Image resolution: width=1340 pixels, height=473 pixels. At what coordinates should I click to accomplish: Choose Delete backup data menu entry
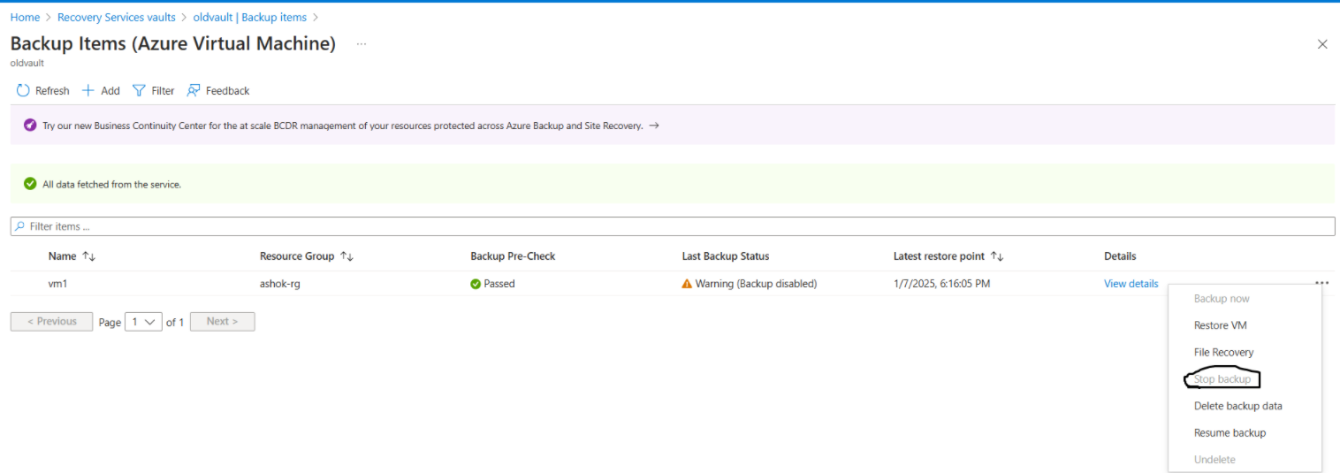(1237, 406)
